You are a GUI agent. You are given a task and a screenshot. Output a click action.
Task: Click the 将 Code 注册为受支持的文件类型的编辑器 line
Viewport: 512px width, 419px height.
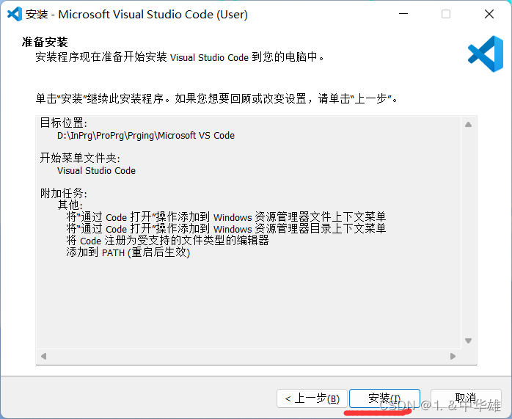point(167,241)
